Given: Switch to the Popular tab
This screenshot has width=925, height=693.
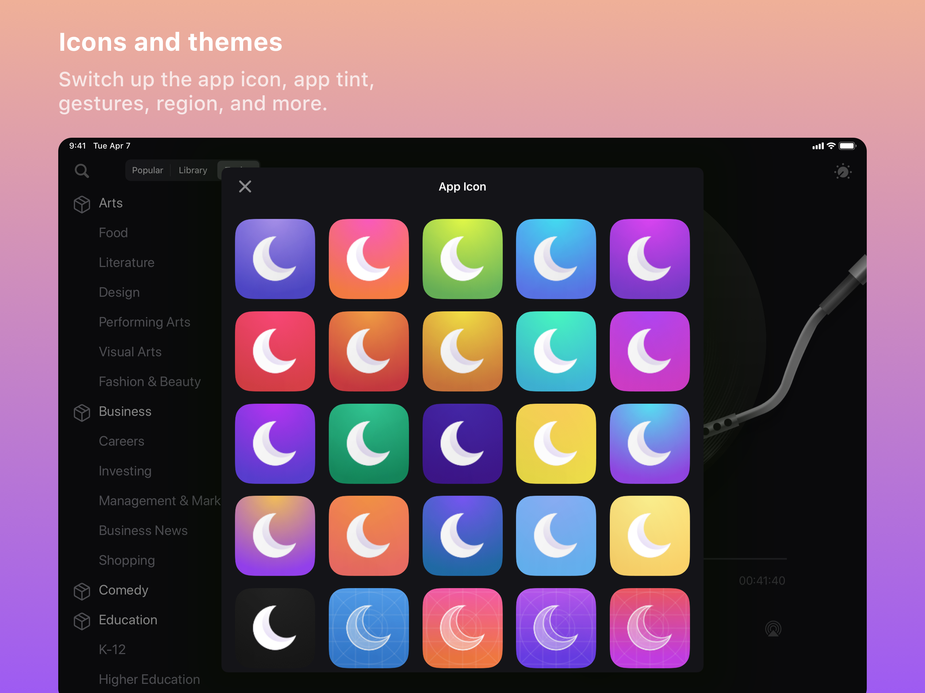Looking at the screenshot, I should (x=147, y=170).
